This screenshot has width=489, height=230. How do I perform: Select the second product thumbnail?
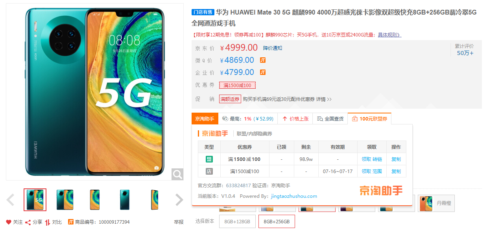(65, 200)
